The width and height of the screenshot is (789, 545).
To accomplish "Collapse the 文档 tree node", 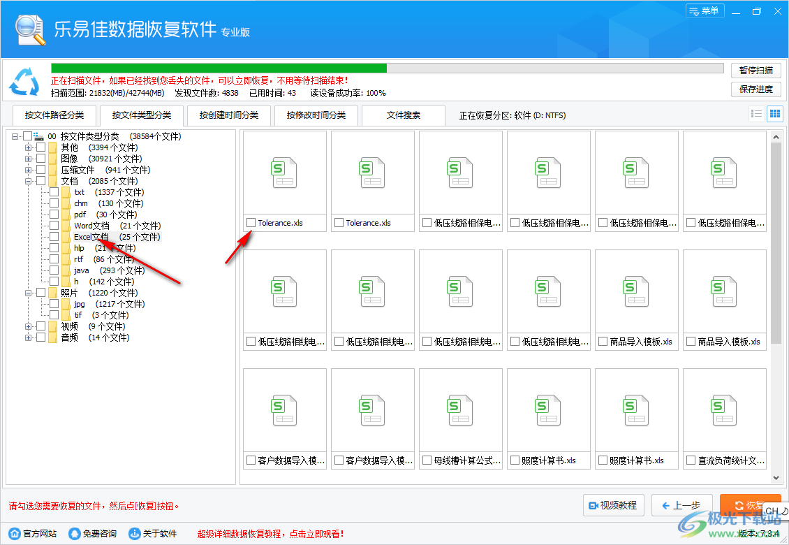I will [28, 181].
